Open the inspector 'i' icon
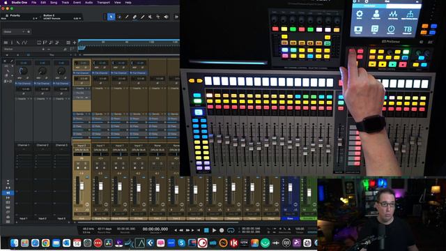Viewport: 446px width, 251px height. [12, 43]
